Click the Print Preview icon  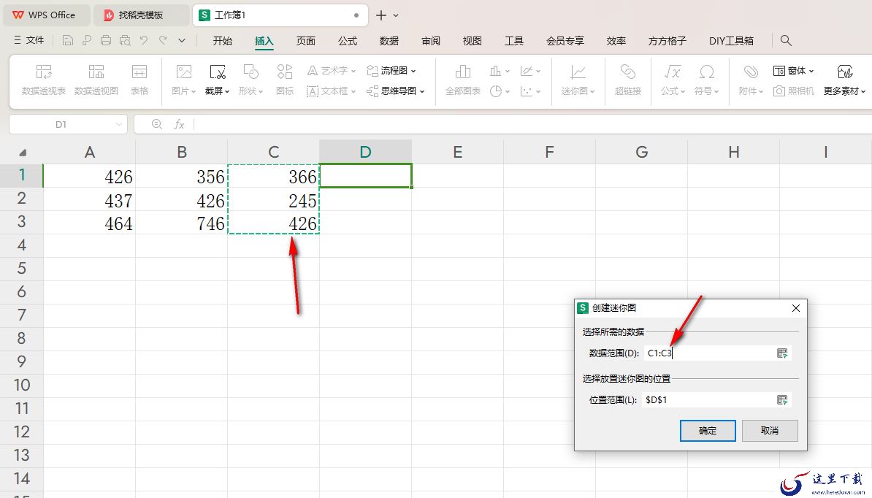[x=125, y=40]
